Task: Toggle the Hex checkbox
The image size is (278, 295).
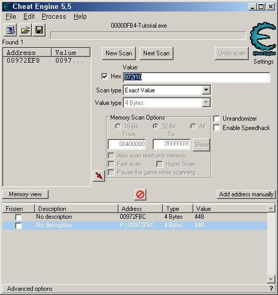Action: point(105,76)
